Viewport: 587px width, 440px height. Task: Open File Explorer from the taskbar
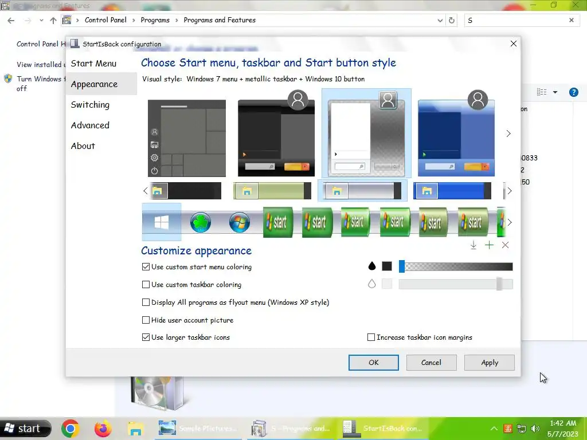tap(135, 429)
